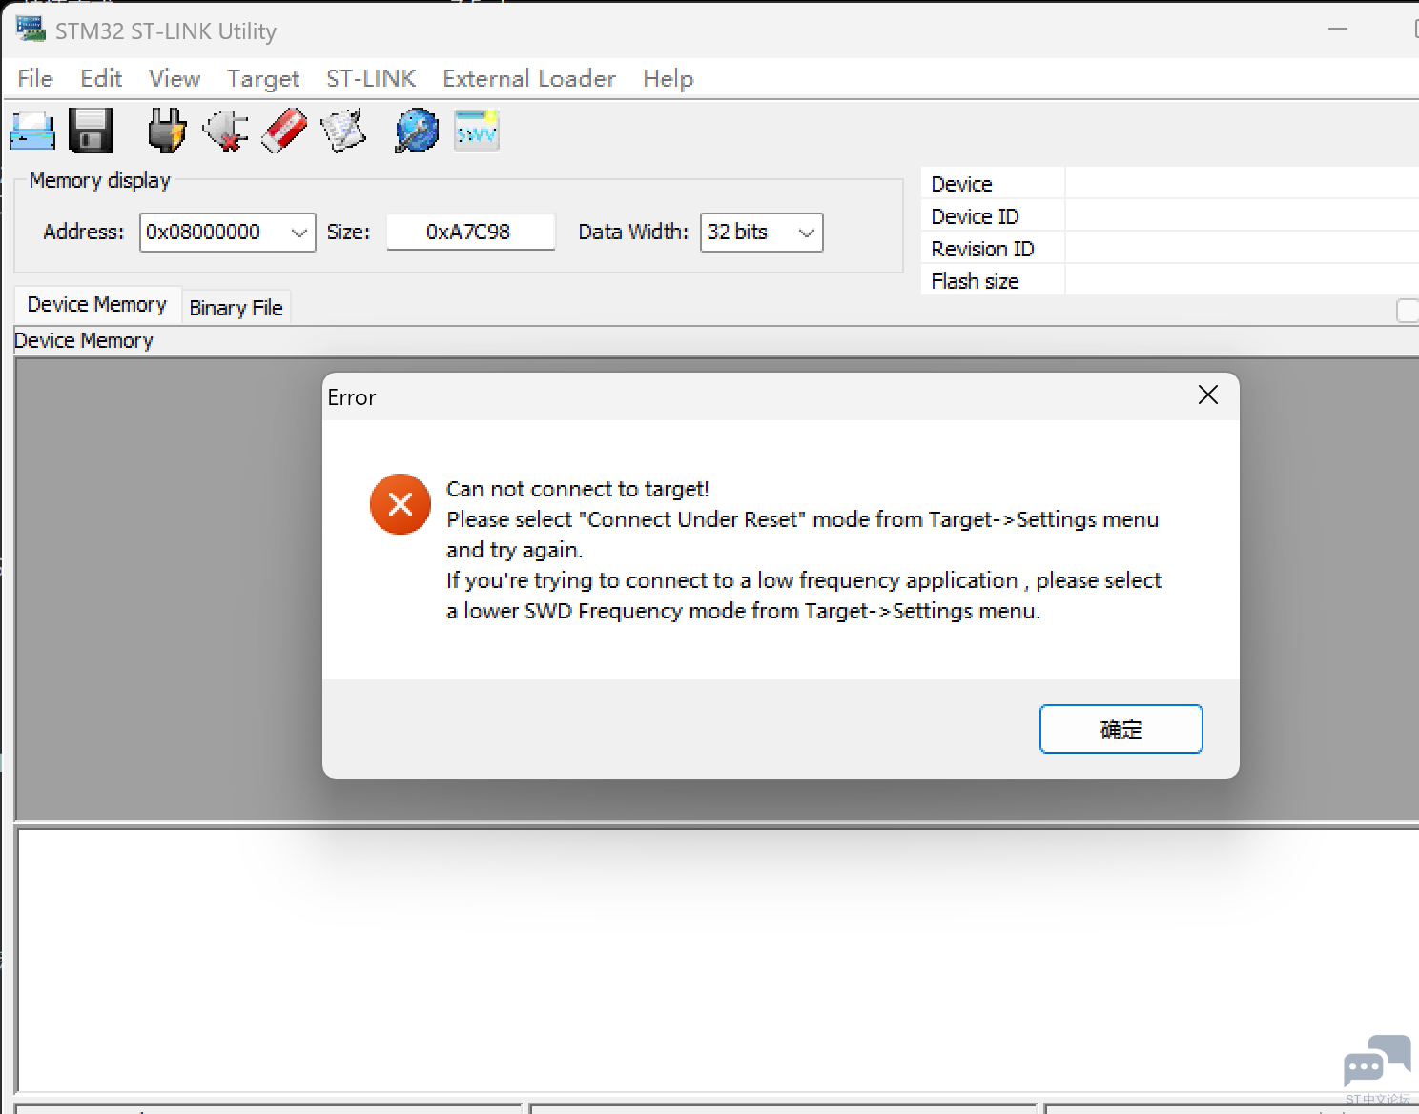
Task: Click the Revision ID label
Action: click(x=982, y=249)
